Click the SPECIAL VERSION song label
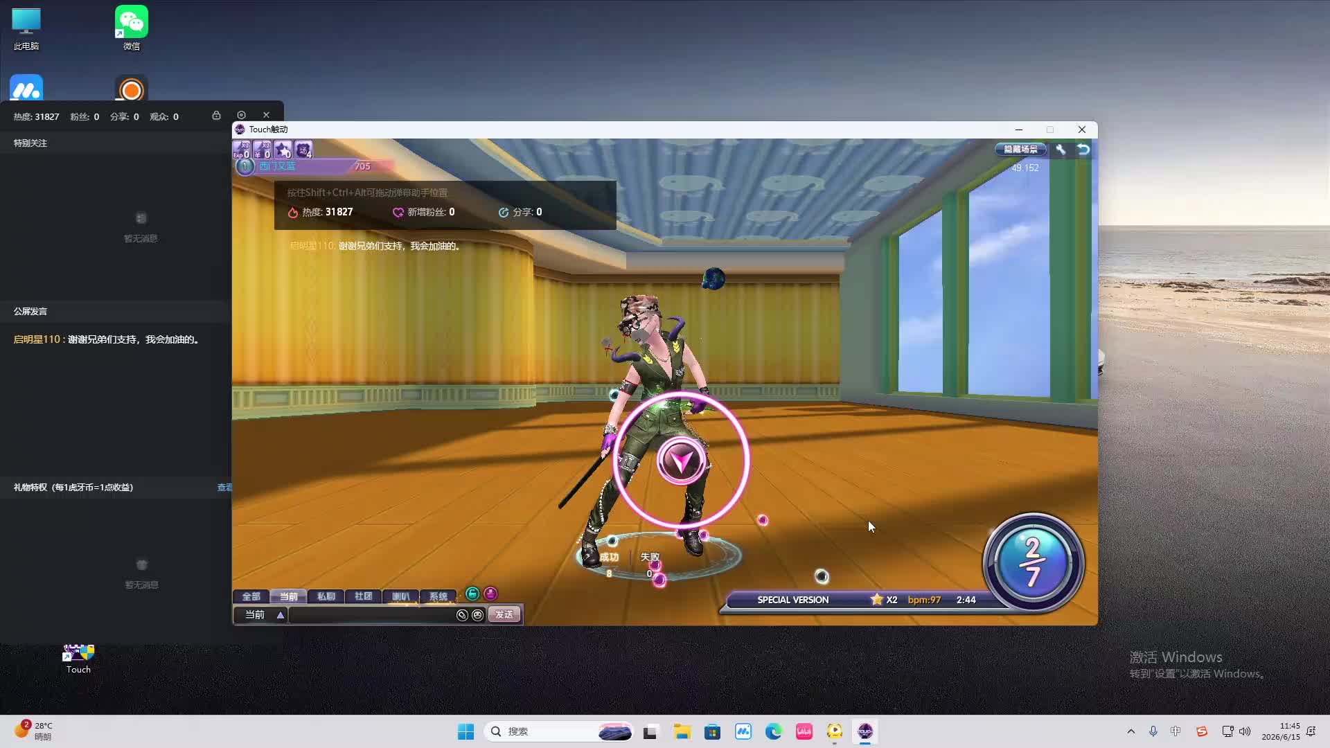Viewport: 1330px width, 748px height. coord(792,600)
